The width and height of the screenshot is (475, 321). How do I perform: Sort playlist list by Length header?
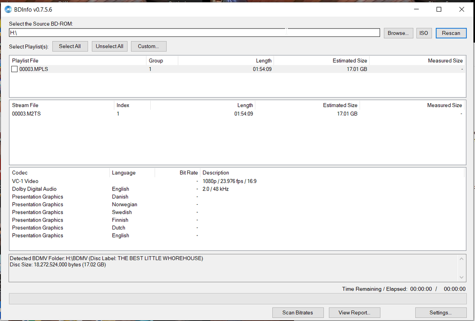226,61
